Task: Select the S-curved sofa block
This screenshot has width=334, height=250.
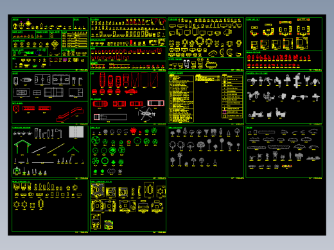Action: click(x=213, y=53)
